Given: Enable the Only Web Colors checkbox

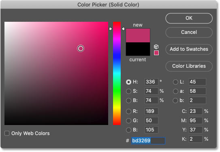Looking at the screenshot, I should [x=7, y=133].
